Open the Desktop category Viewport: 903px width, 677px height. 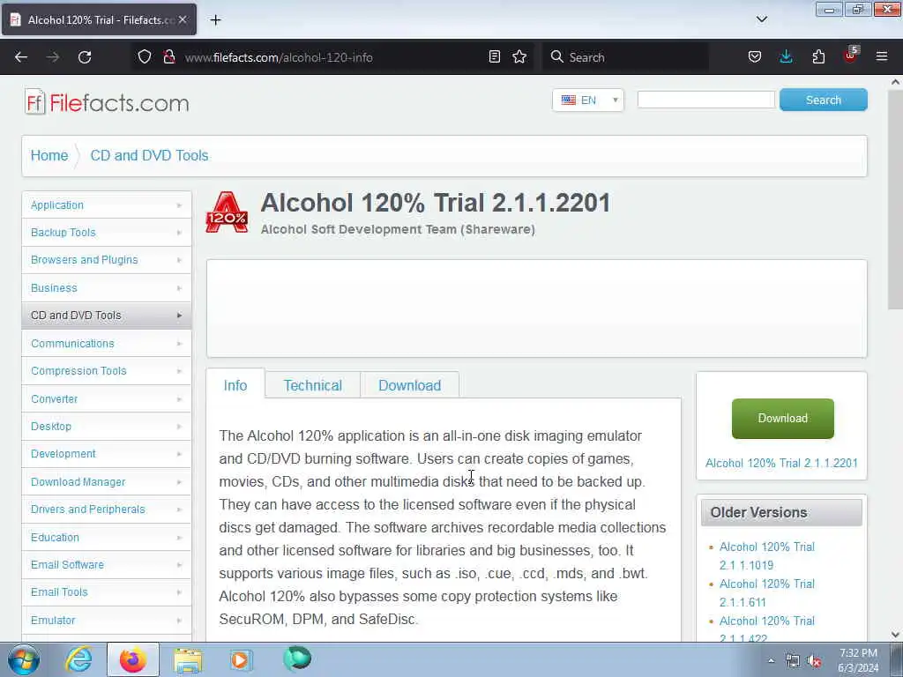click(107, 427)
